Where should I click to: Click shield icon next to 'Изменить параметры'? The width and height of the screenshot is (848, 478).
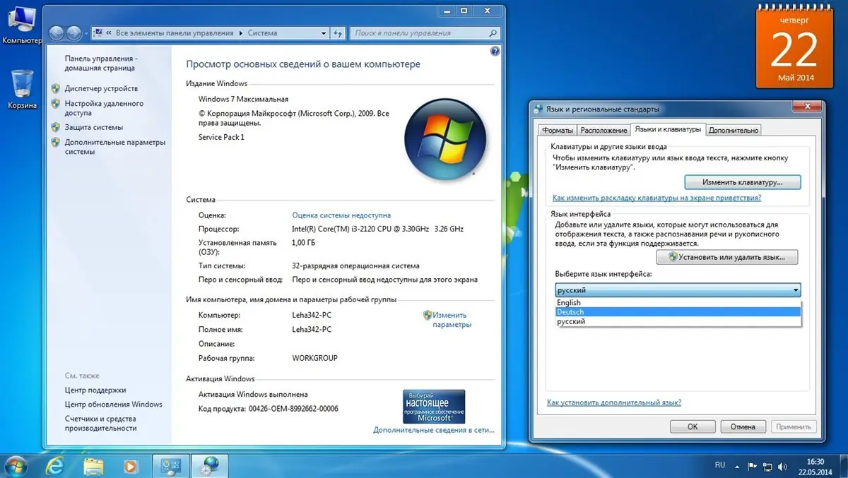point(428,315)
